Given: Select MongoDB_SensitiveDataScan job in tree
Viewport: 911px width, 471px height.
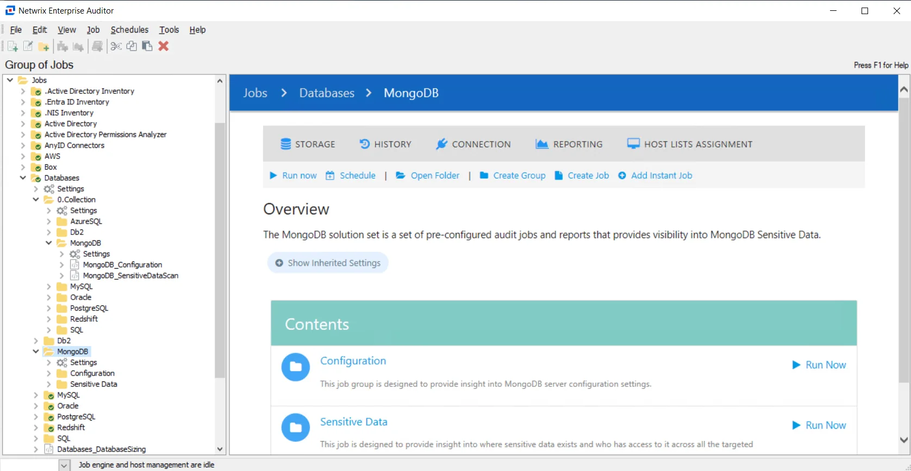Looking at the screenshot, I should coord(130,276).
